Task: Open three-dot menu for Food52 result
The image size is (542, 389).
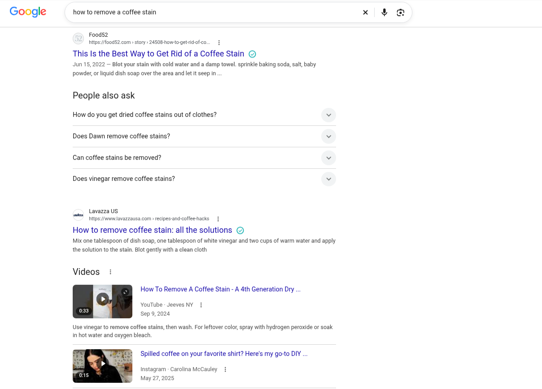Action: [219, 43]
